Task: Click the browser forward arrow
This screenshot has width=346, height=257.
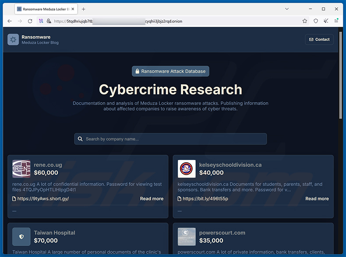Action: pos(20,21)
